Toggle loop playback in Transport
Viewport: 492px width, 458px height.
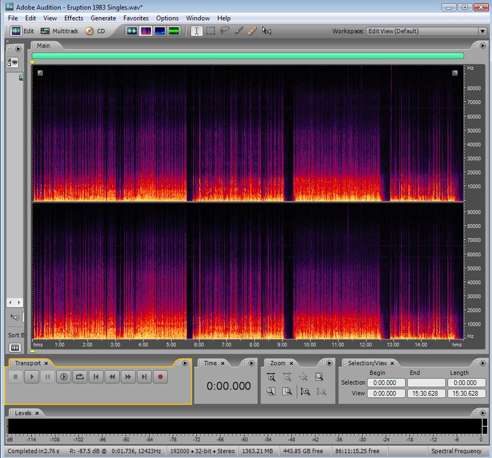pyautogui.click(x=80, y=377)
